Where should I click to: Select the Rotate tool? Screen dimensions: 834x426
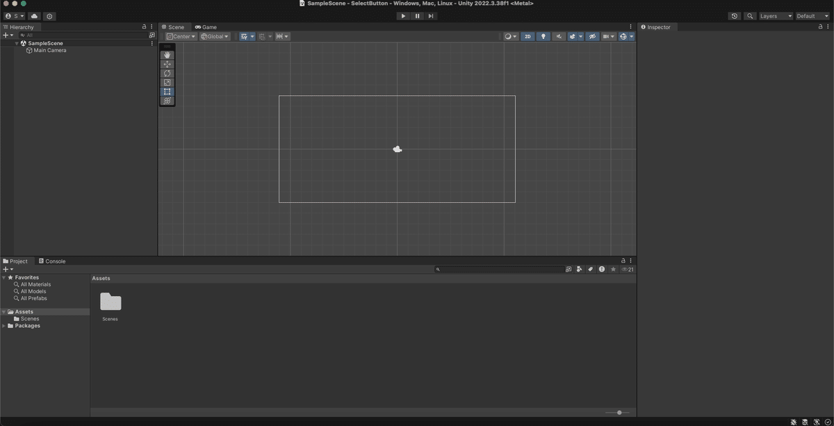167,73
